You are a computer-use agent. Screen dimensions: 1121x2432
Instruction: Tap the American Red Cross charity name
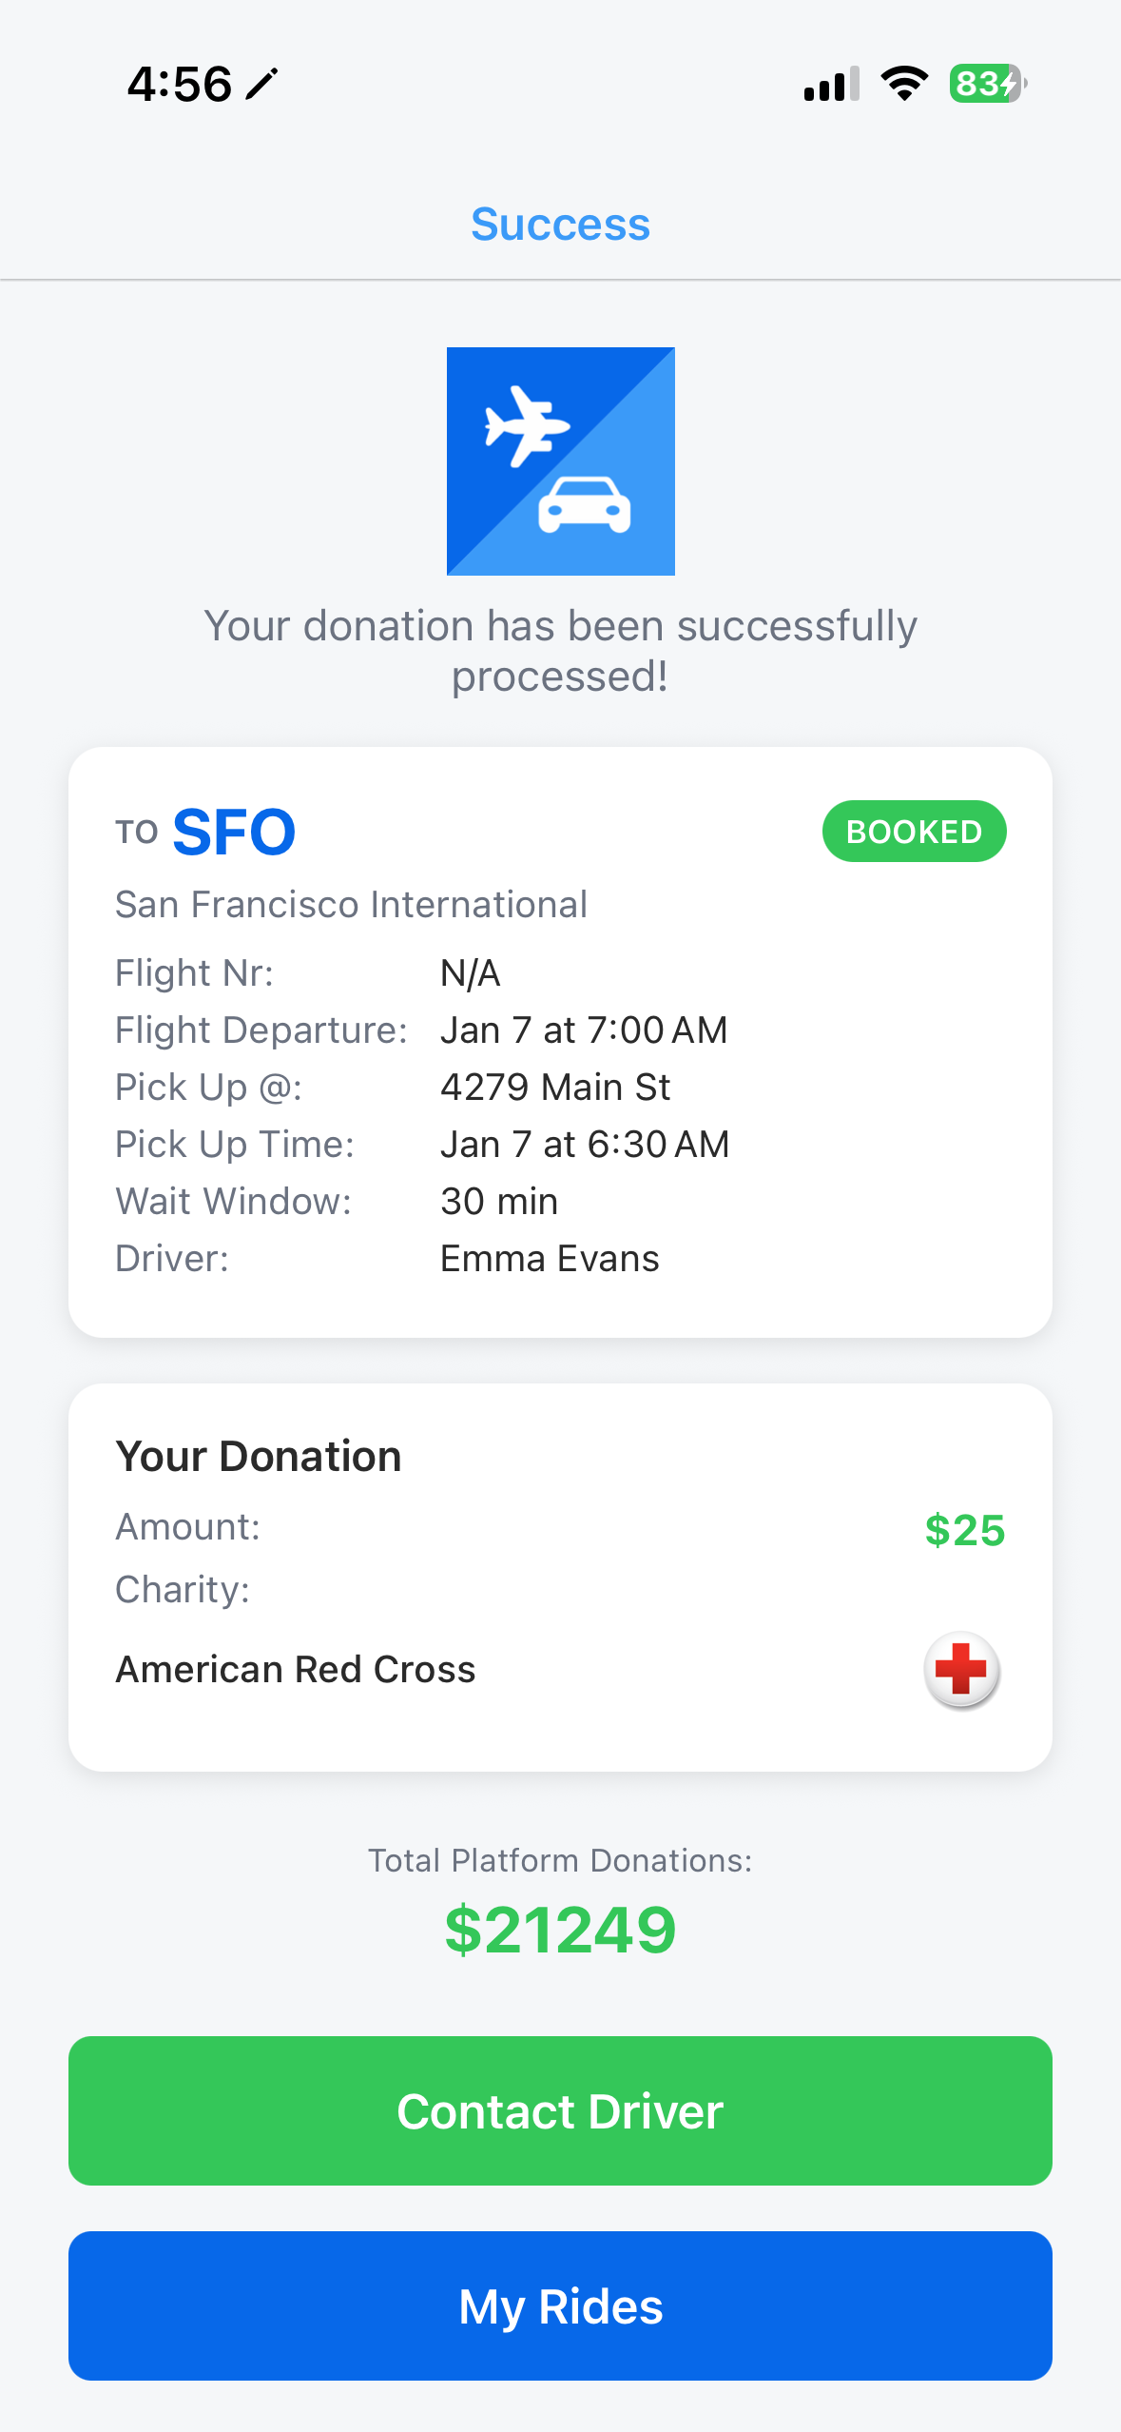(x=296, y=1670)
